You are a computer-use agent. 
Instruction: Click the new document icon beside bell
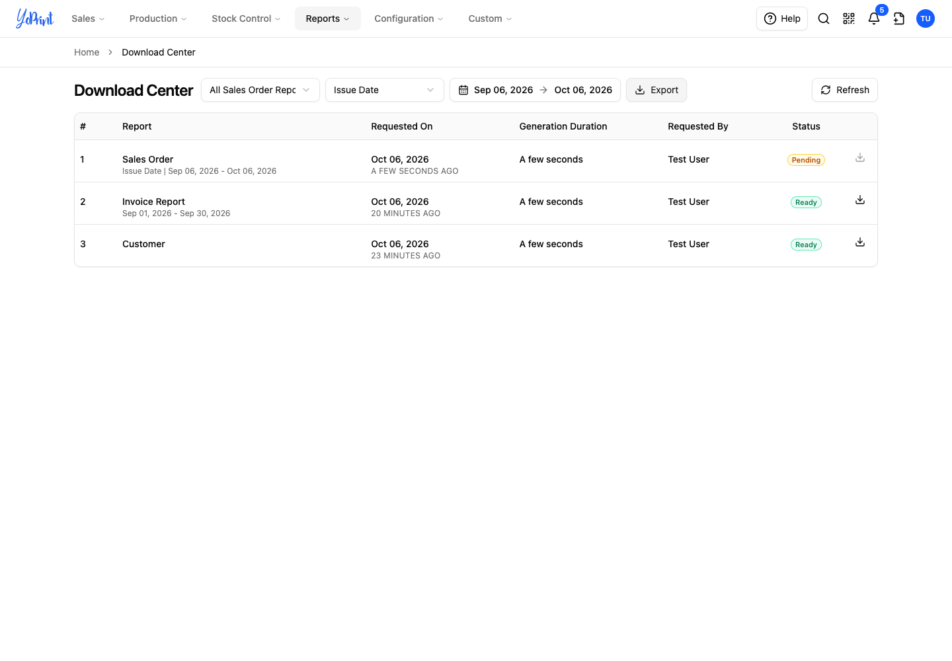(x=899, y=19)
